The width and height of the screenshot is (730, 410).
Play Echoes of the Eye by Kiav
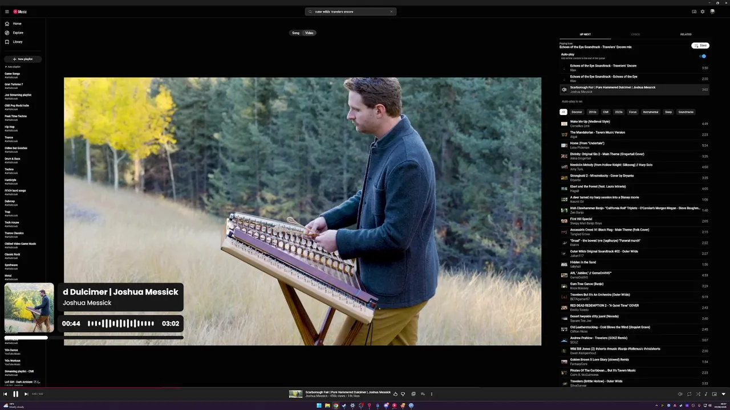click(634, 79)
